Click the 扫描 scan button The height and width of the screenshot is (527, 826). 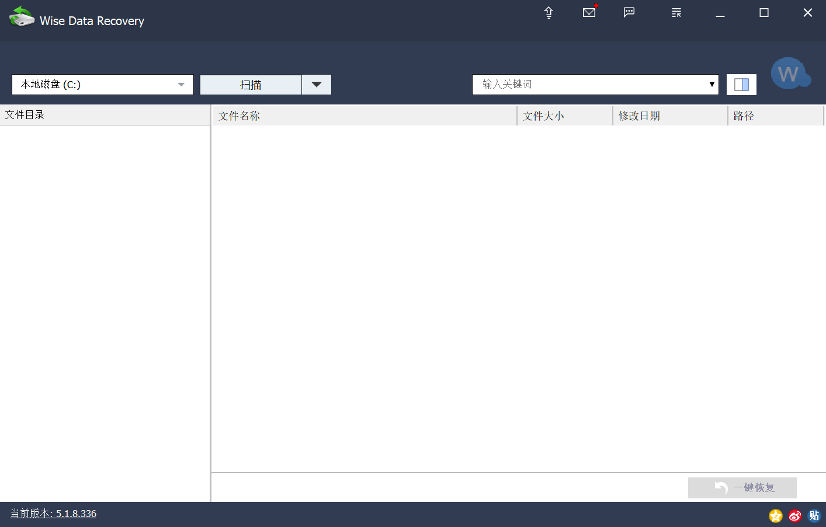click(x=251, y=85)
